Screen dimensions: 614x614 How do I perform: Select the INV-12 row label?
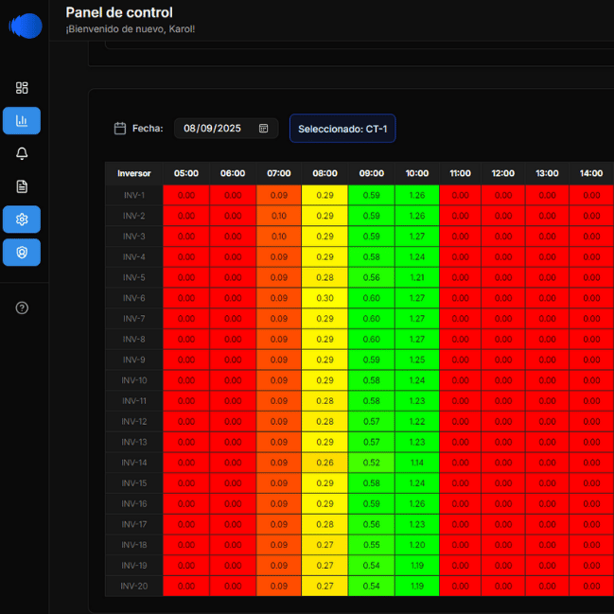click(x=134, y=421)
